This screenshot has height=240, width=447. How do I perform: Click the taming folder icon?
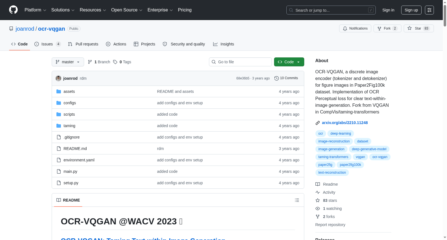click(x=59, y=126)
